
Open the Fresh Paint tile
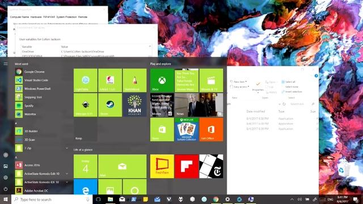[162, 166]
